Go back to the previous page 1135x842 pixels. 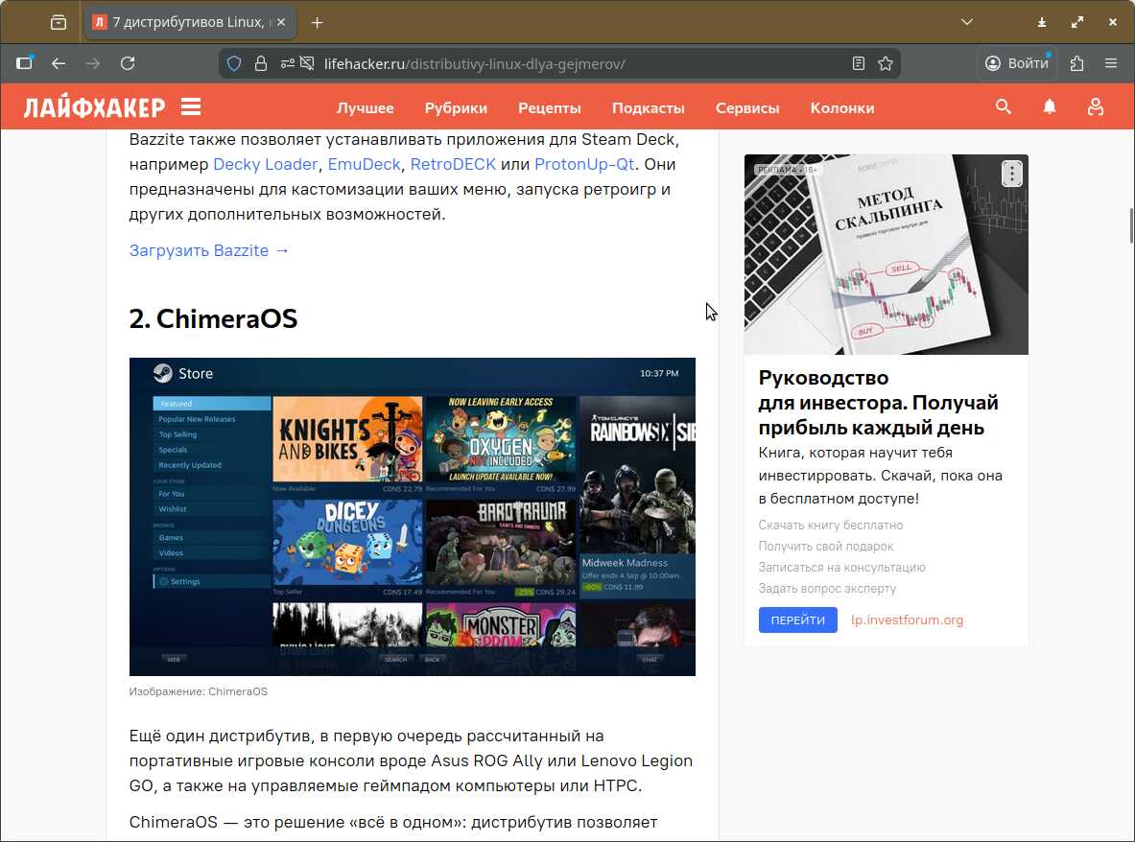59,63
